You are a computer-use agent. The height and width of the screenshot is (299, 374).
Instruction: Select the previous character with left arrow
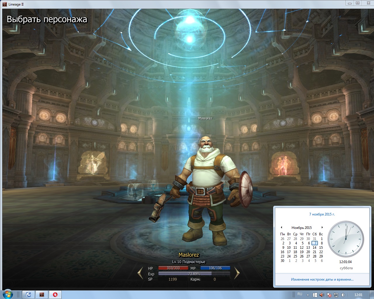140,273
